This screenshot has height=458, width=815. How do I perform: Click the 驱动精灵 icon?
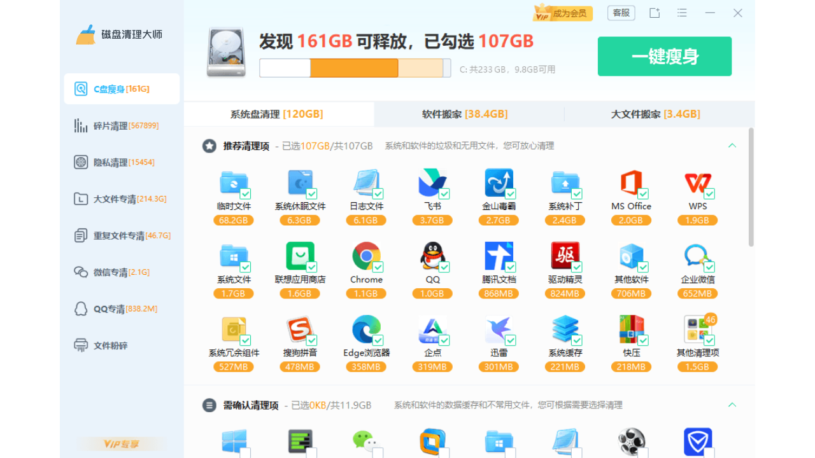click(565, 256)
